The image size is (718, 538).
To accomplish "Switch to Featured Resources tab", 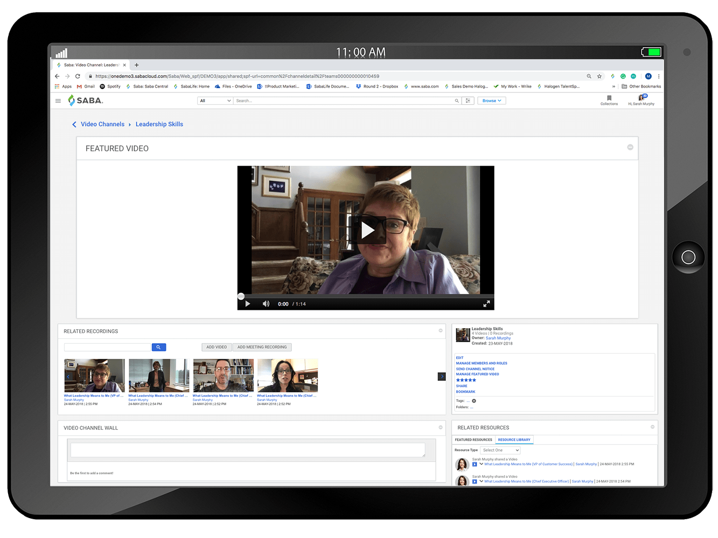I will pos(473,440).
